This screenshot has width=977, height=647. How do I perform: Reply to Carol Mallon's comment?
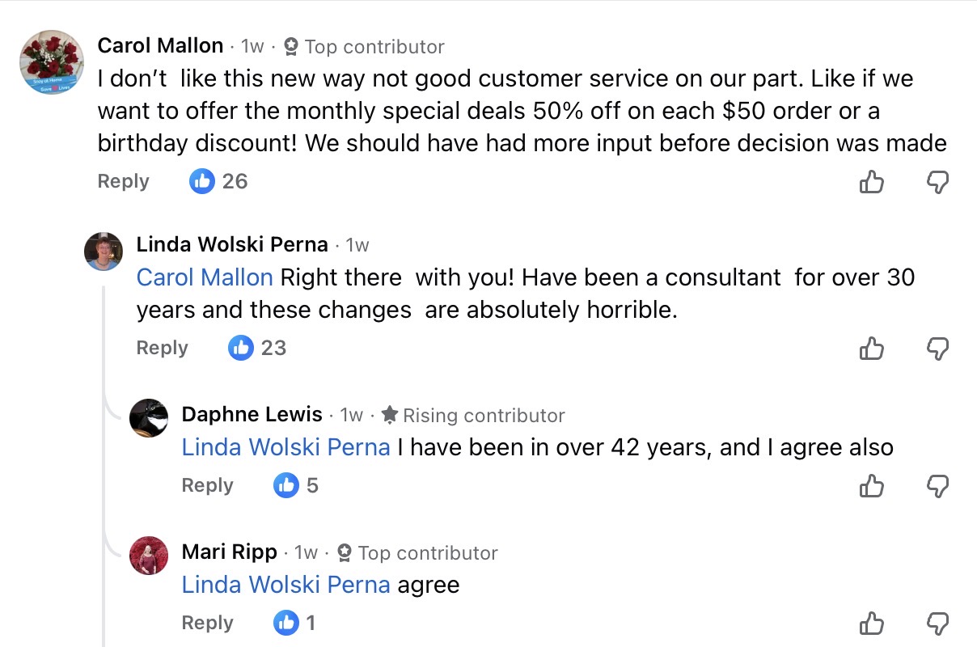coord(123,181)
